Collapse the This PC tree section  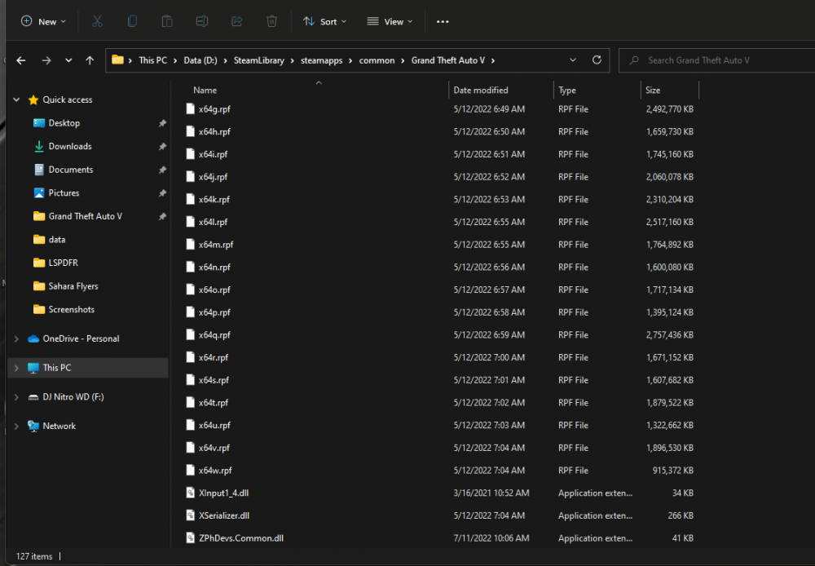pyautogui.click(x=16, y=368)
